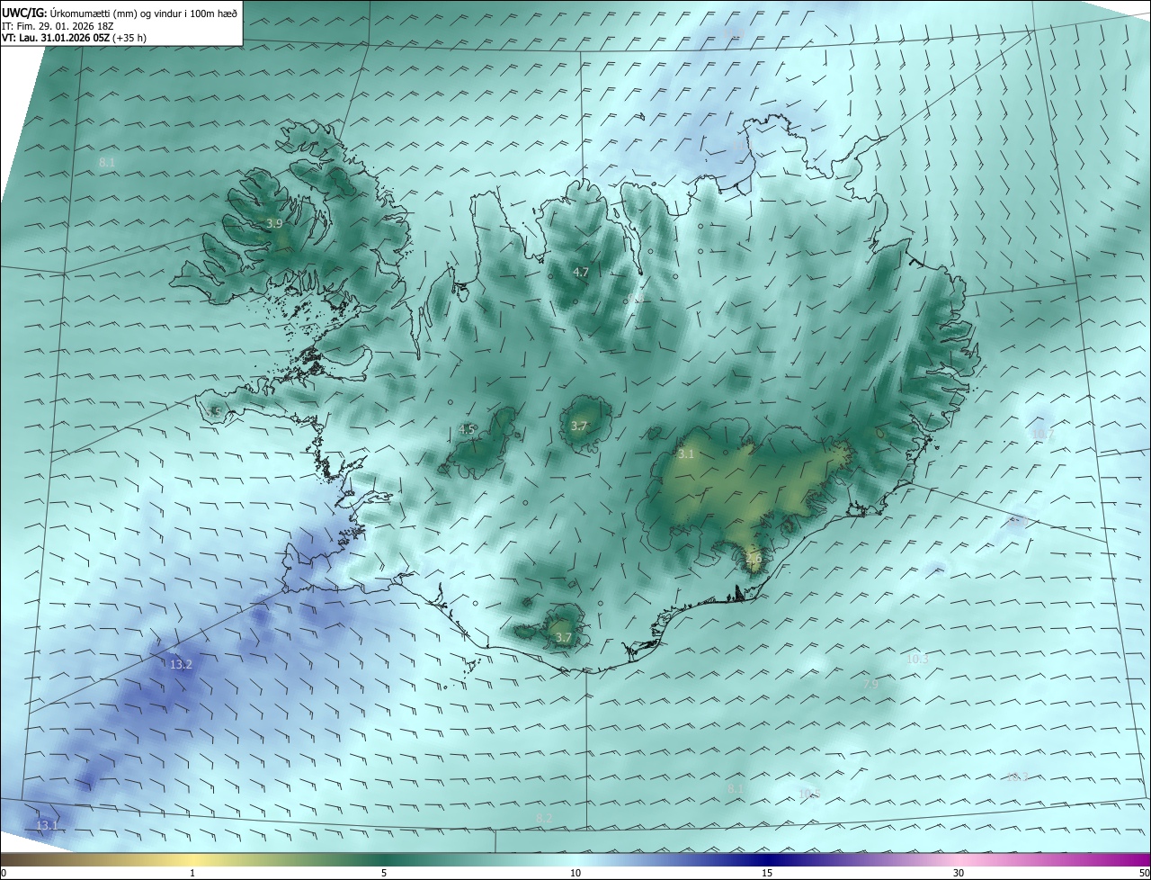Click the colorbar tick label 5
This screenshot has height=880, width=1151.
coord(384,873)
